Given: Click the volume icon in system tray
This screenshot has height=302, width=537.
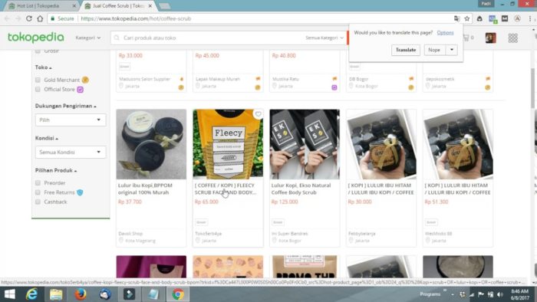Looking at the screenshot, I should tap(500, 294).
